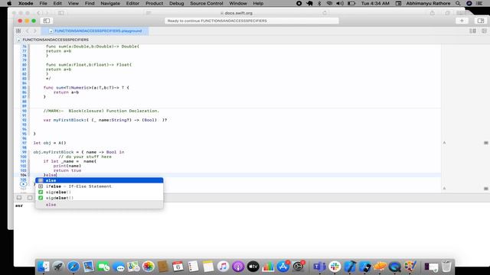Open Maps from the Dock
Screen dimensions: 490x275
pyautogui.click(x=133, y=267)
